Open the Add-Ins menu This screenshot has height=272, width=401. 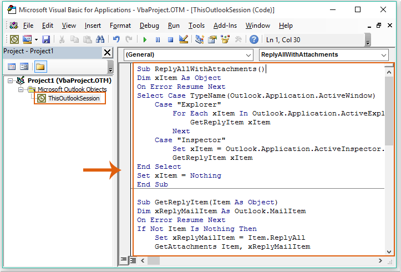[x=225, y=26]
